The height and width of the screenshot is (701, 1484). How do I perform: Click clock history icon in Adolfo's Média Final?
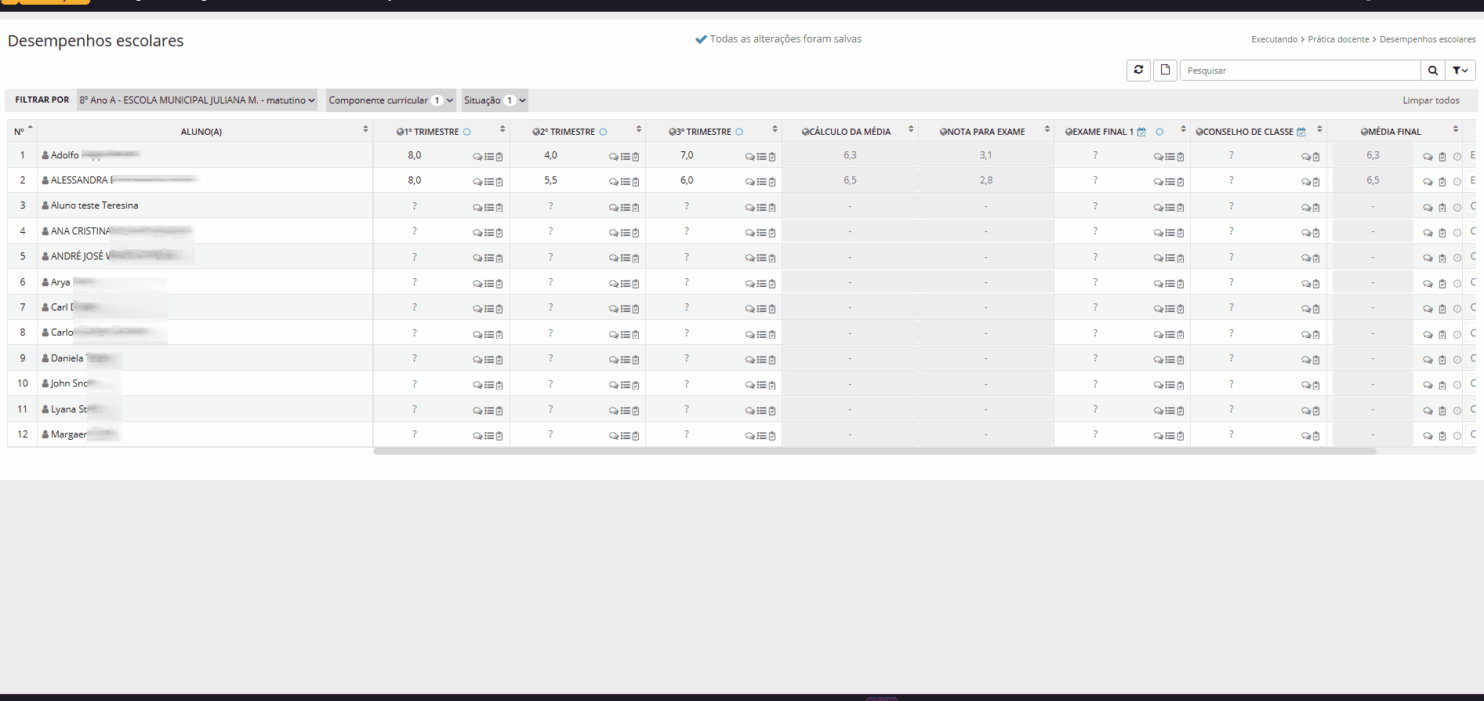pyautogui.click(x=1457, y=157)
